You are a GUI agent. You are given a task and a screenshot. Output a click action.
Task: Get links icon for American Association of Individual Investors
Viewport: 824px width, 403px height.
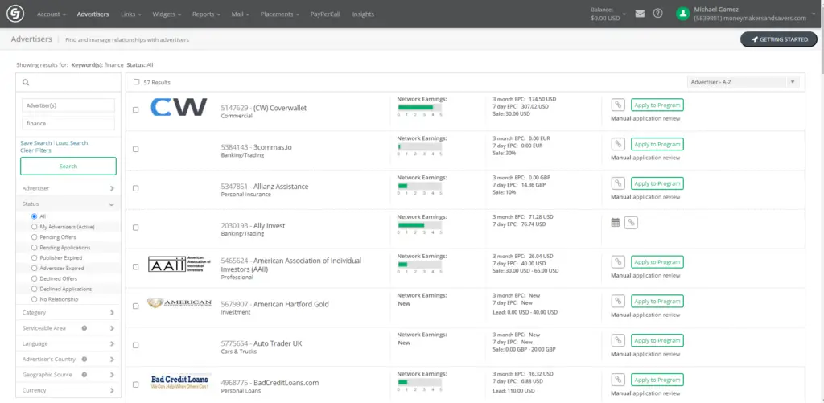[x=618, y=261]
